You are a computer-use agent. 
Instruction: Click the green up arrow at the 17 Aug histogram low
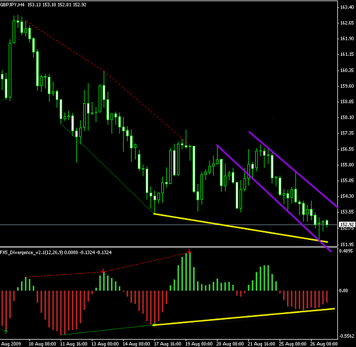click(154, 325)
